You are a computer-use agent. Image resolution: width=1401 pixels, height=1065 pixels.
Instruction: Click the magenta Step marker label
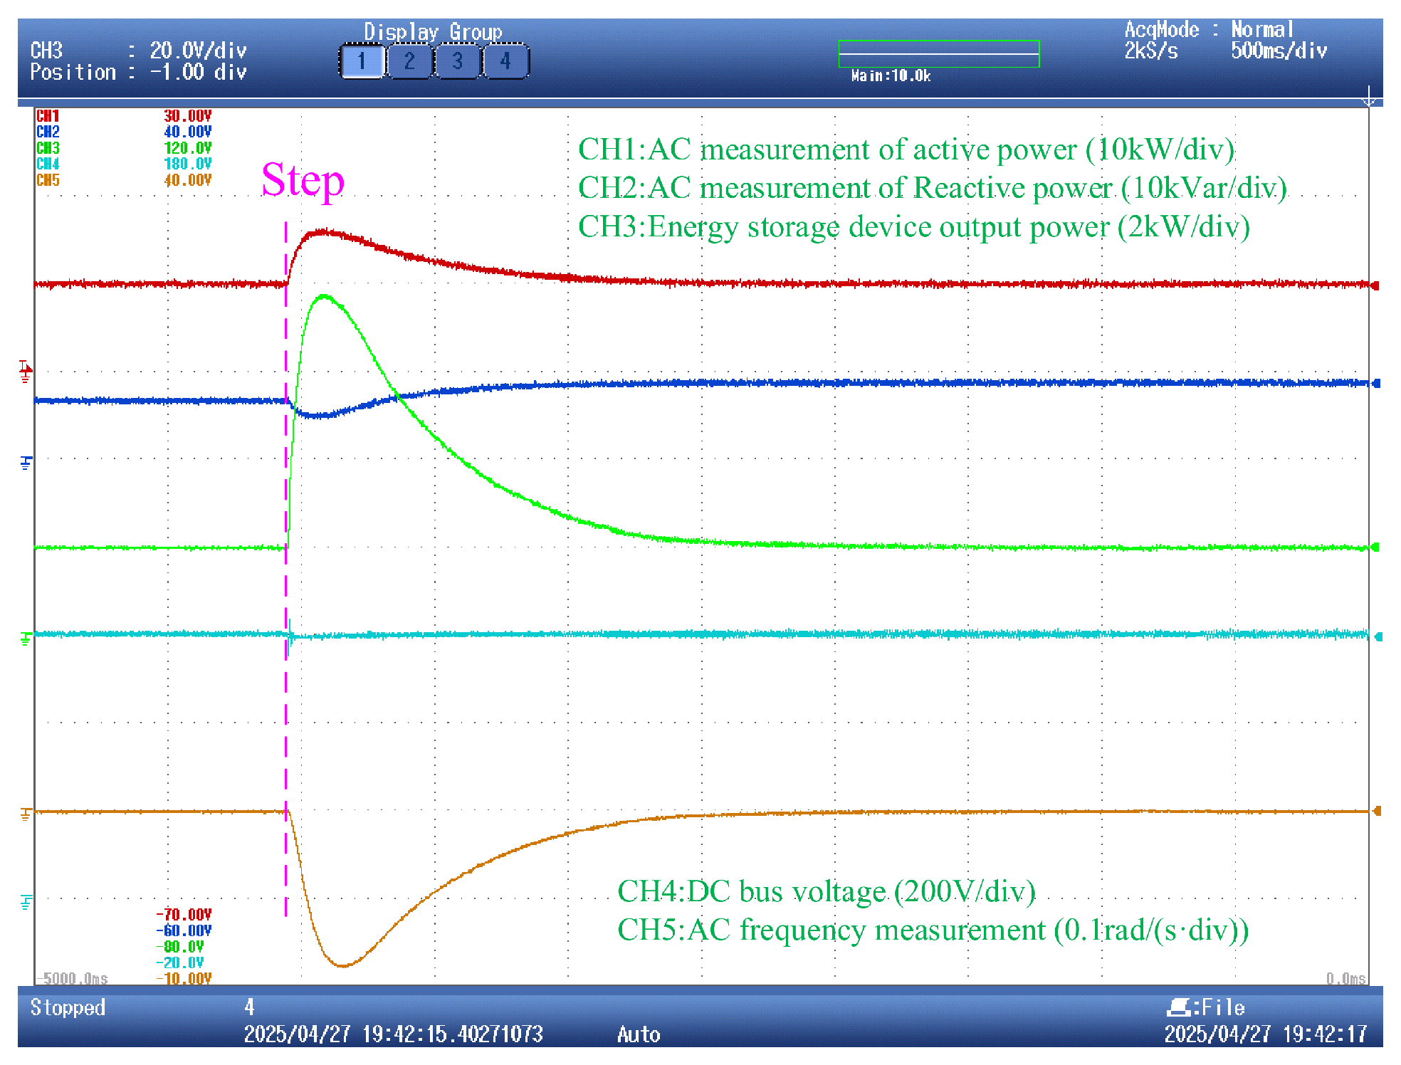coord(303,180)
